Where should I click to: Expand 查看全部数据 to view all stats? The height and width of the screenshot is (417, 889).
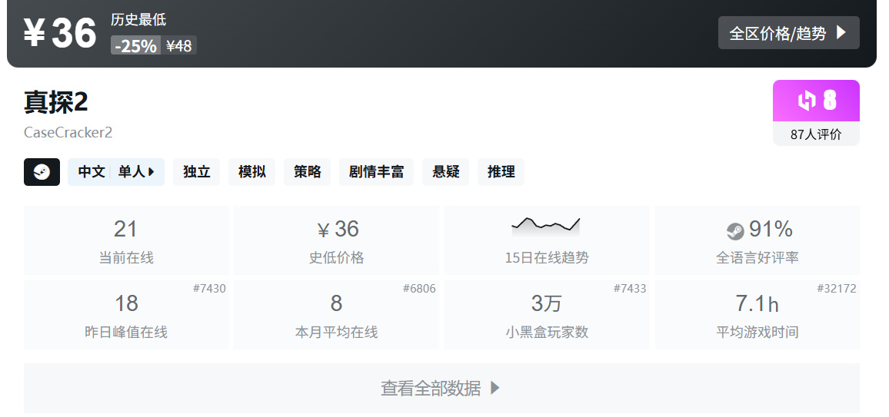tap(441, 388)
